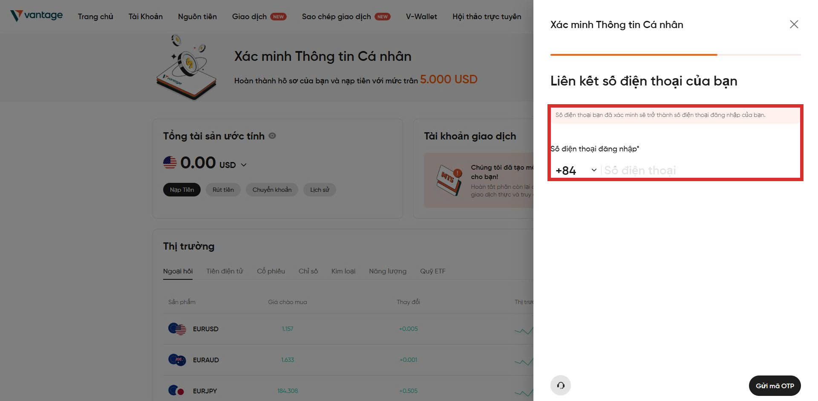
Task: Click the EURAUD product name
Action: tap(206, 360)
